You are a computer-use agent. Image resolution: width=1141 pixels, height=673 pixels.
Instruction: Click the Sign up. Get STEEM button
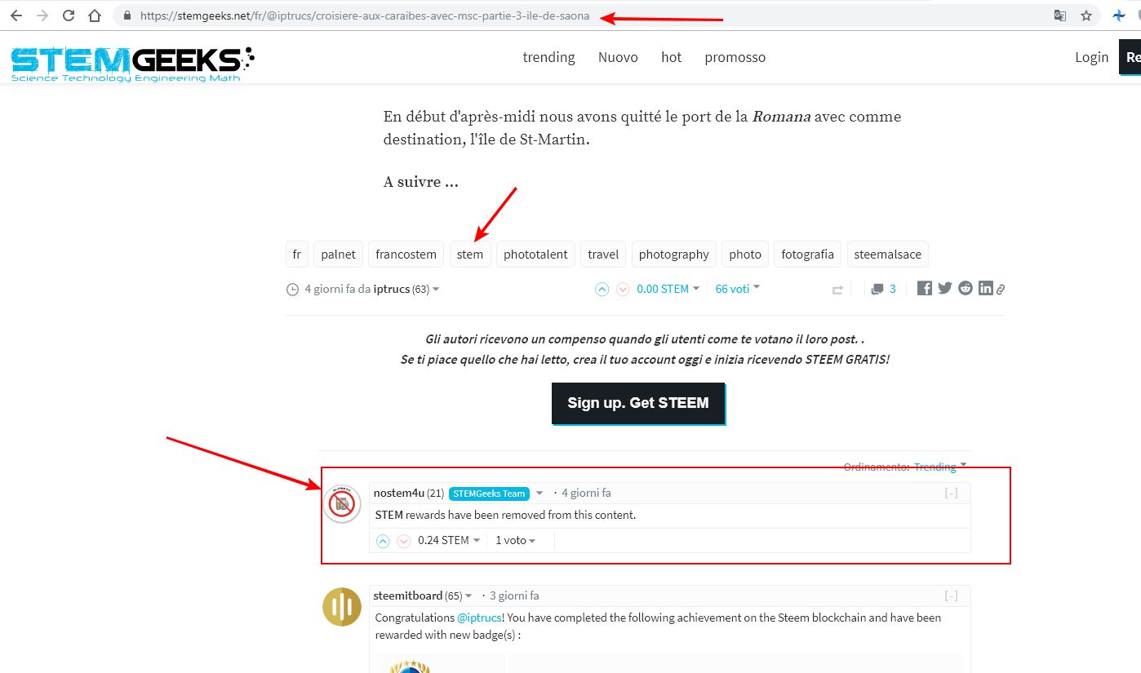pos(638,403)
